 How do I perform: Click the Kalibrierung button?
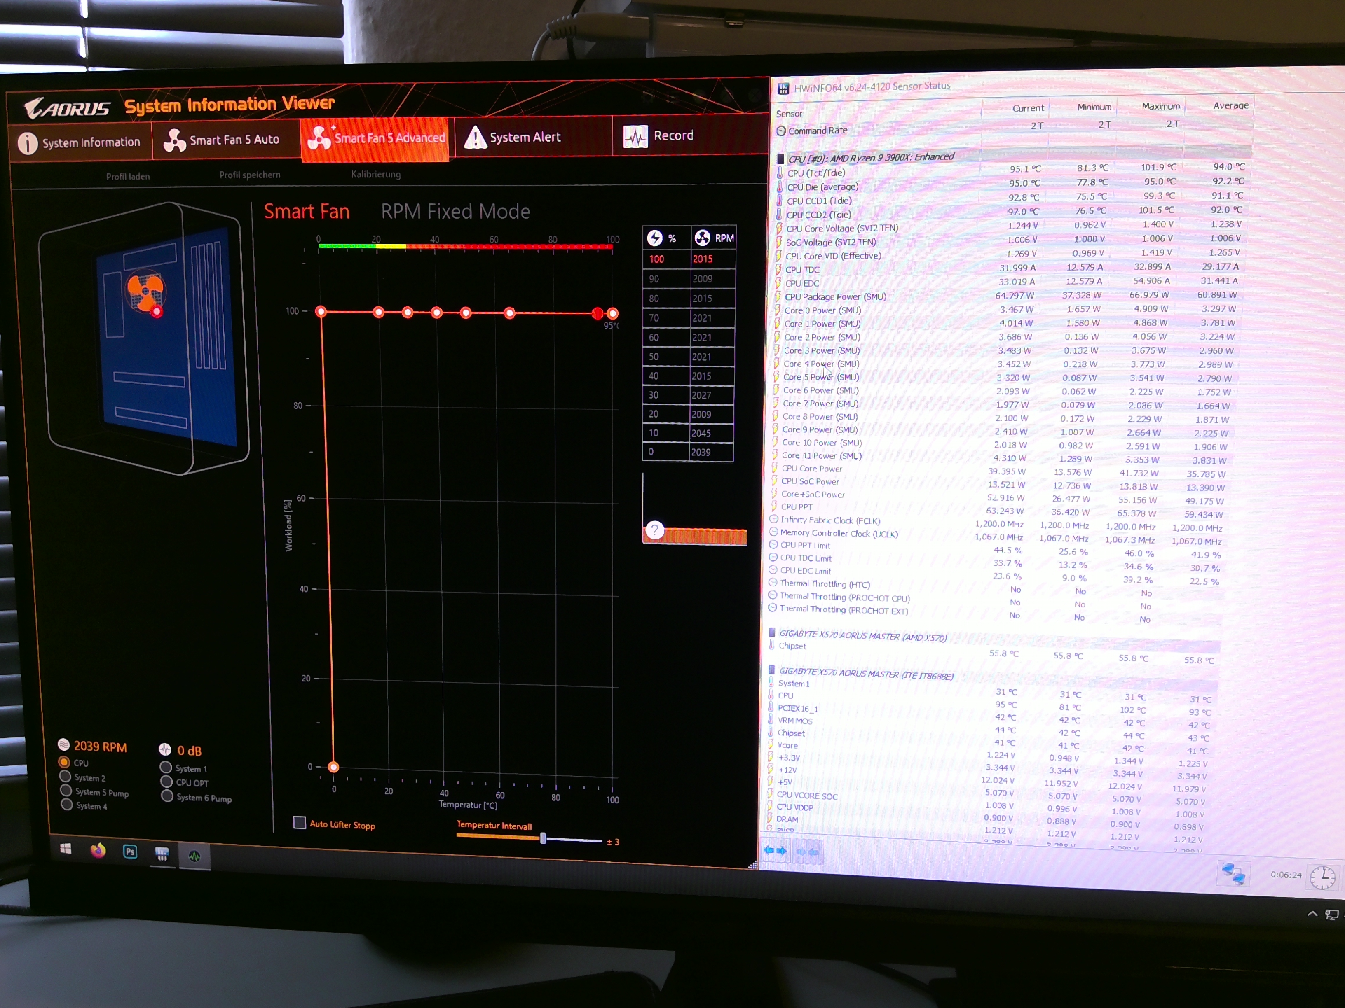click(x=376, y=174)
